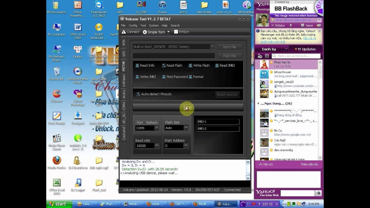Switch to the SPD side tab
370x208 pixels.
124,54
